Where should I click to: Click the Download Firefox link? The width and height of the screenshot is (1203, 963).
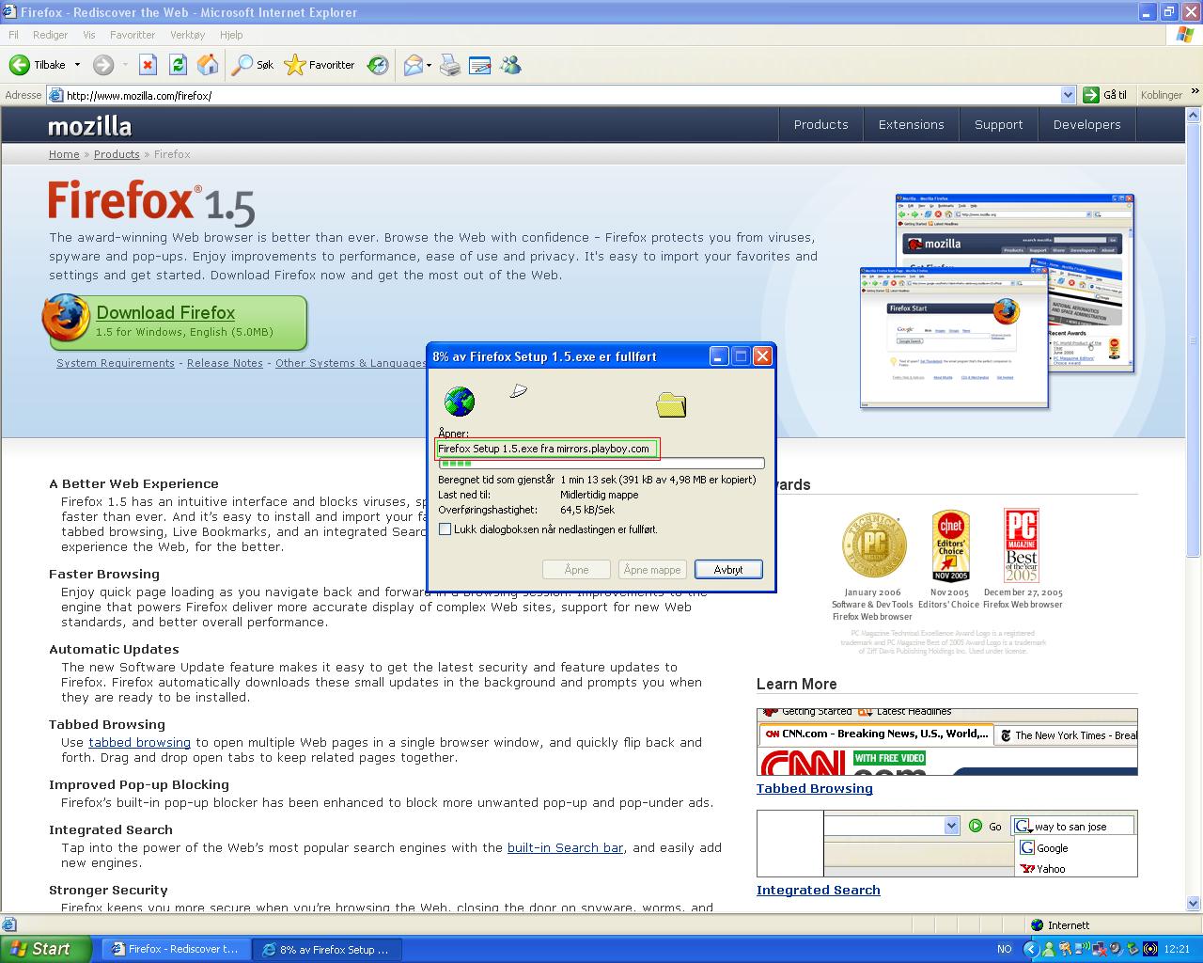tap(165, 312)
